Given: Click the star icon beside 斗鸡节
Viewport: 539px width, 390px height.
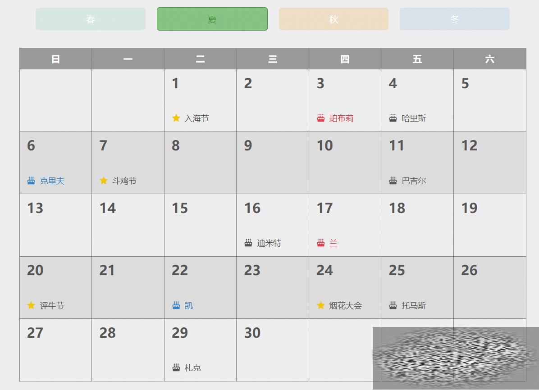Looking at the screenshot, I should [x=104, y=181].
